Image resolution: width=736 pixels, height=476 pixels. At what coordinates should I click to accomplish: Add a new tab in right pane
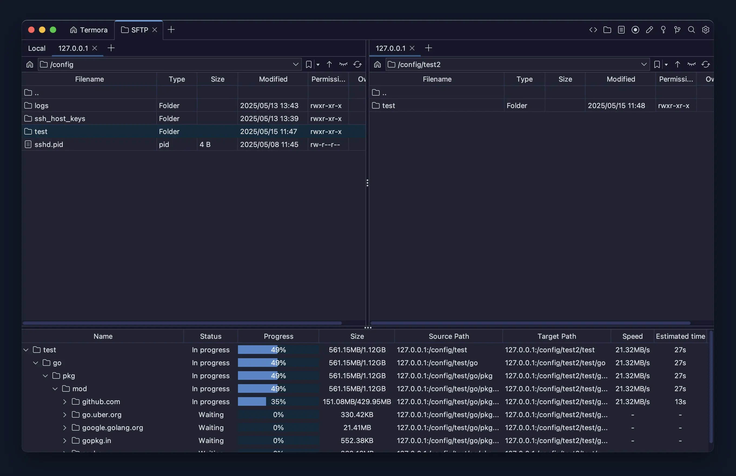[428, 48]
